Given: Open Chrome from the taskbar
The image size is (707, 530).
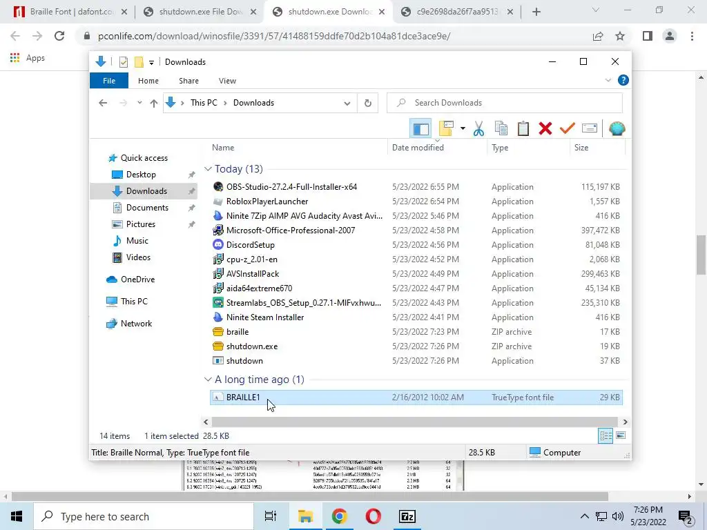Looking at the screenshot, I should [339, 516].
